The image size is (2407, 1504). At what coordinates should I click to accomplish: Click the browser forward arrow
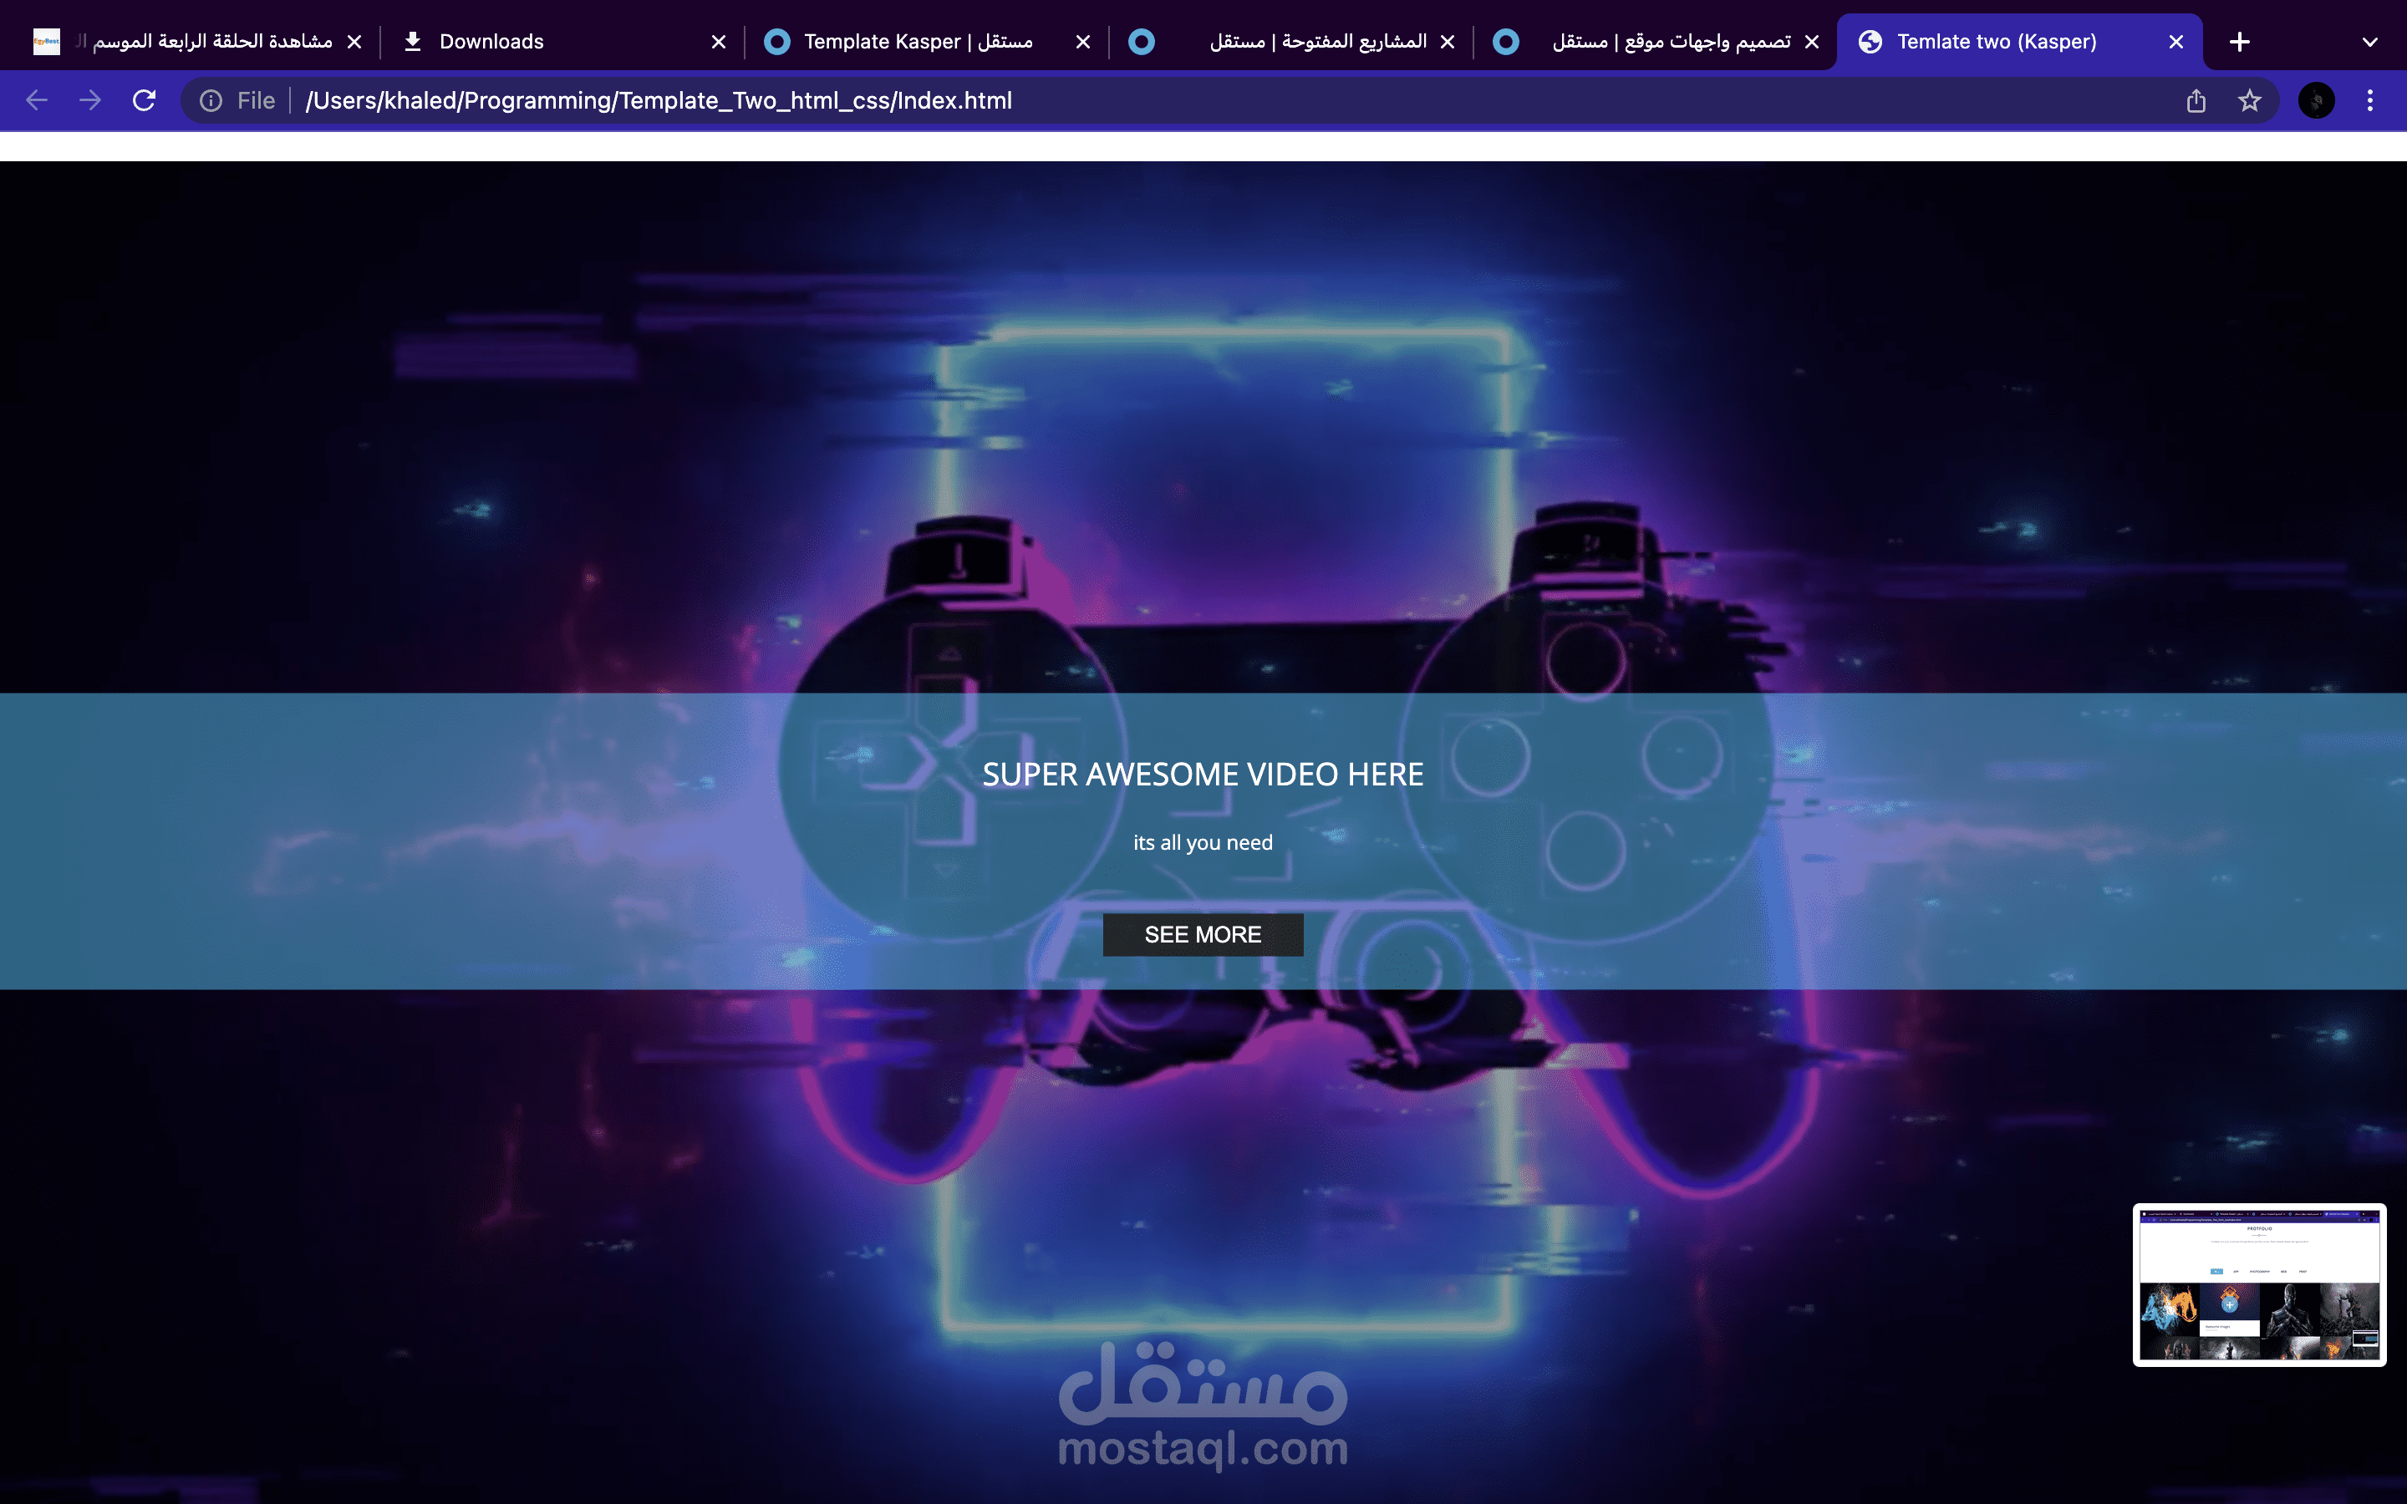90,100
